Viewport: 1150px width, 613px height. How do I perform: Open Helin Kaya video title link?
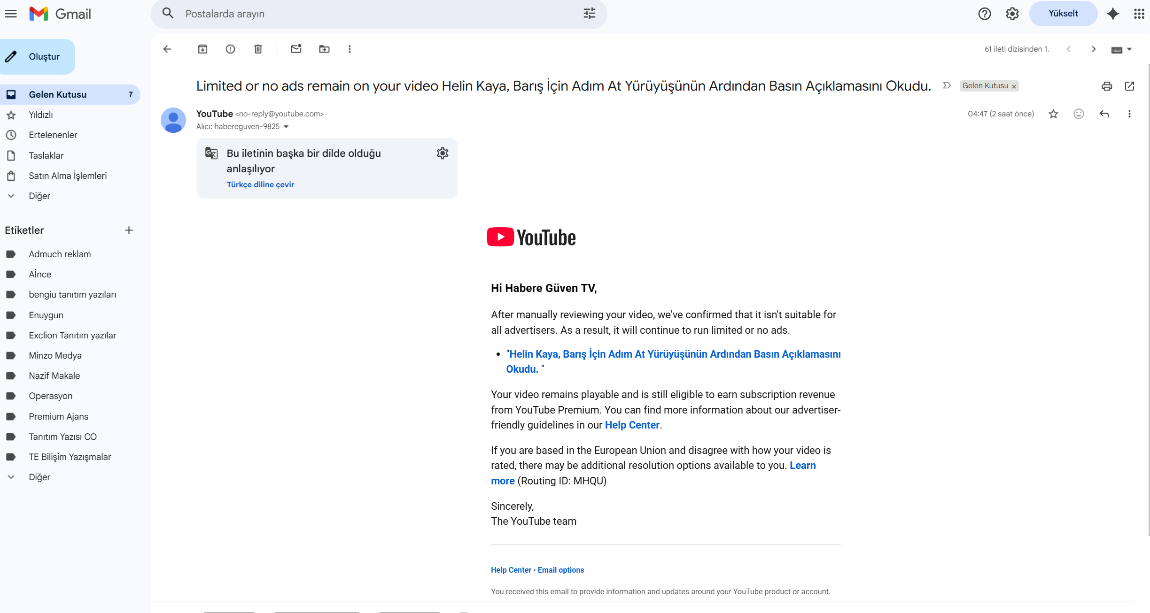(x=674, y=361)
